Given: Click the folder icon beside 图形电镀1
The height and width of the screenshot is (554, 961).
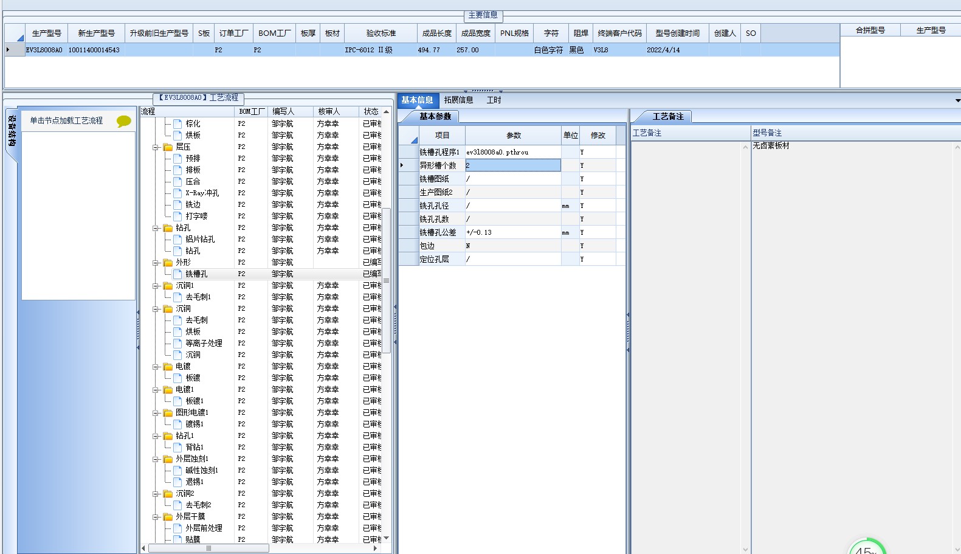Looking at the screenshot, I should click(x=168, y=413).
